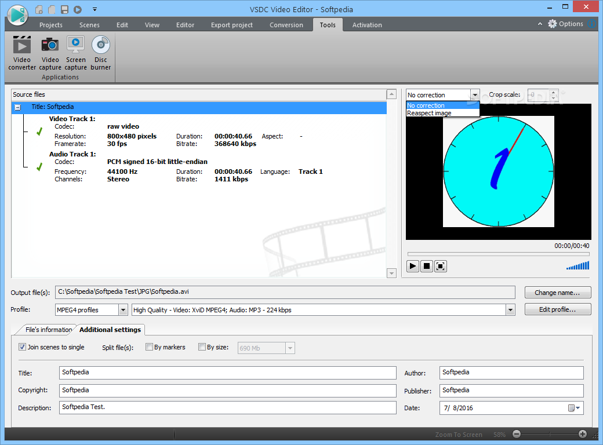Click the Title input field
This screenshot has width=603, height=445.
coord(228,373)
